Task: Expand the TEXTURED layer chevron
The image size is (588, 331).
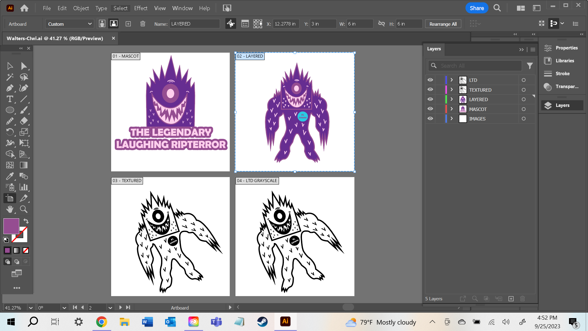Action: pos(451,90)
